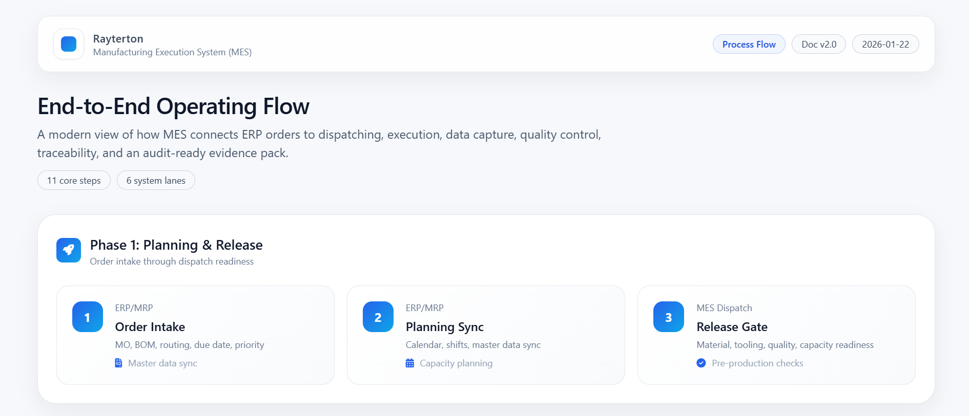Click the step 2 number badge
The width and height of the screenshot is (969, 416).
click(x=378, y=317)
